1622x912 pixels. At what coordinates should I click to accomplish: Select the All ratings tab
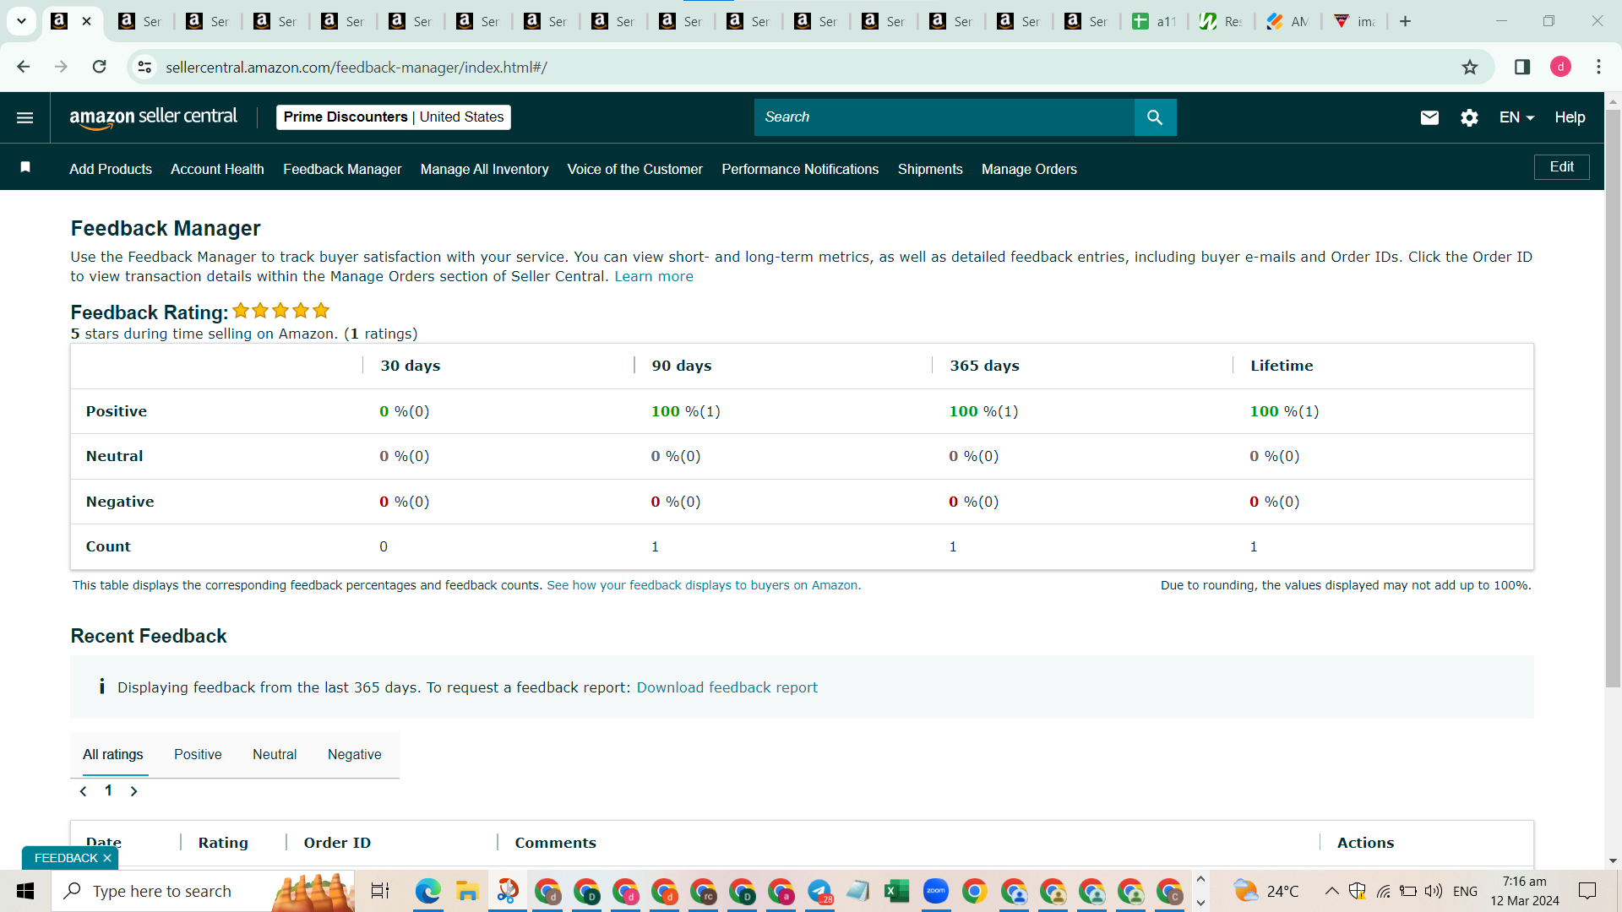point(112,754)
